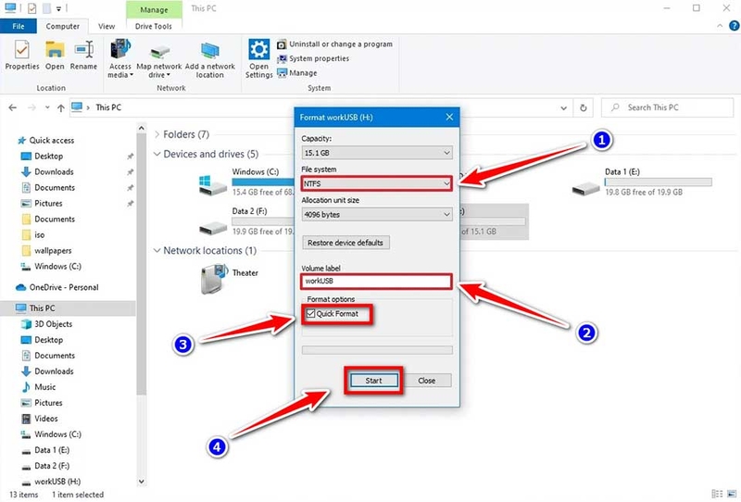Open the File system NTFS dropdown
Image resolution: width=741 pixels, height=502 pixels.
(377, 183)
